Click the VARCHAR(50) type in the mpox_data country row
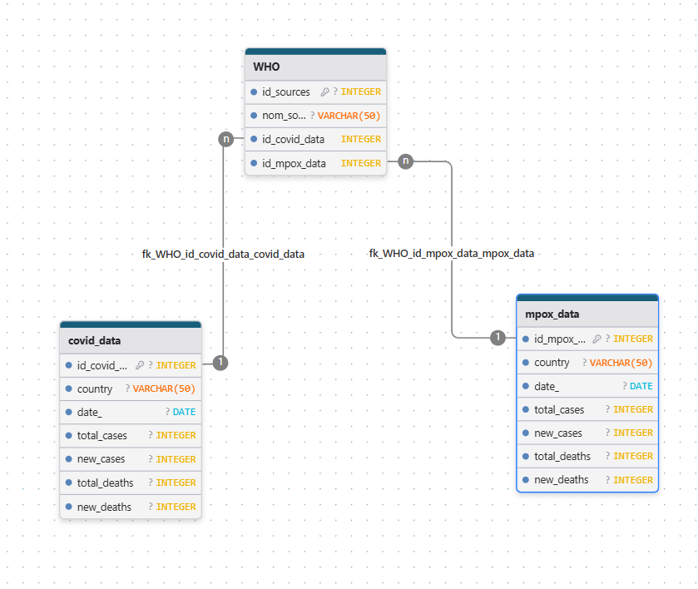698x589 pixels. 621,363
